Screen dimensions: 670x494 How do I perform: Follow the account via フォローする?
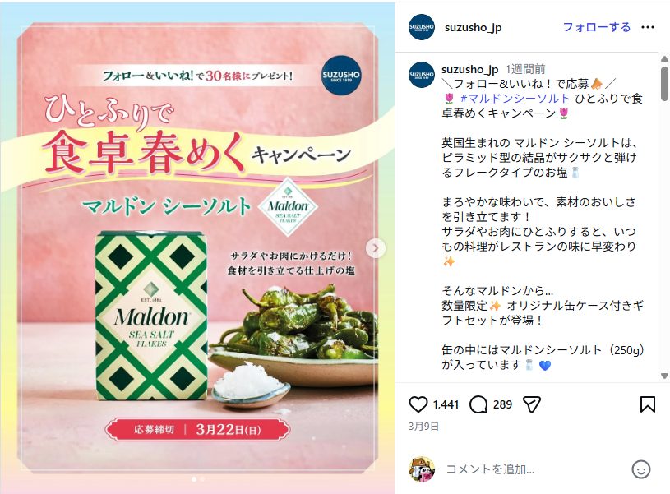(597, 27)
